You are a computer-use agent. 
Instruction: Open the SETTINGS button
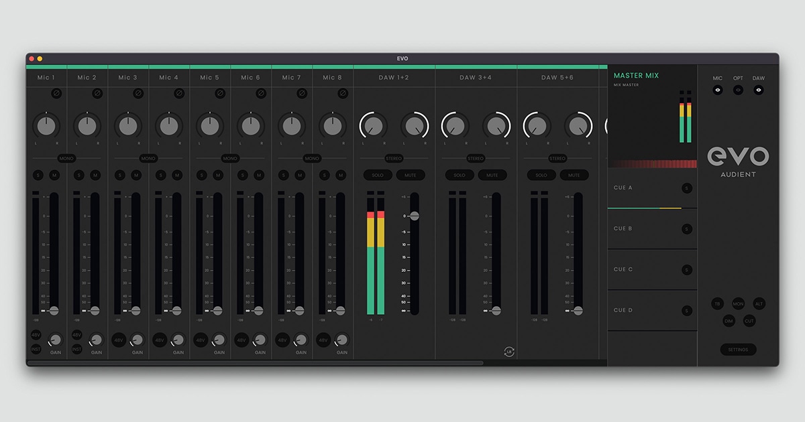(x=738, y=350)
